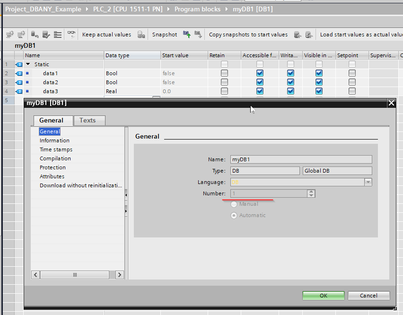Open the Language dropdown
Image resolution: width=403 pixels, height=315 pixels.
pos(368,182)
